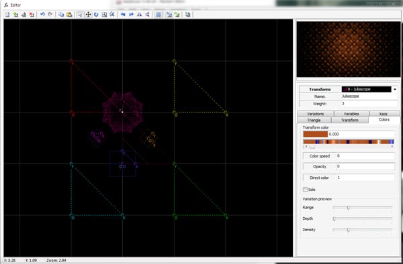
Task: Delete the transform using the red X icon
Action: (32, 15)
